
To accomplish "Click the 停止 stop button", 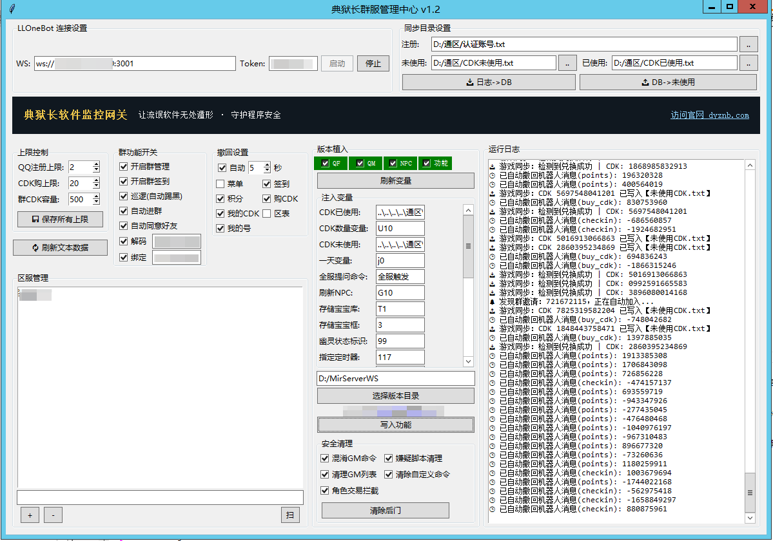I will click(373, 64).
